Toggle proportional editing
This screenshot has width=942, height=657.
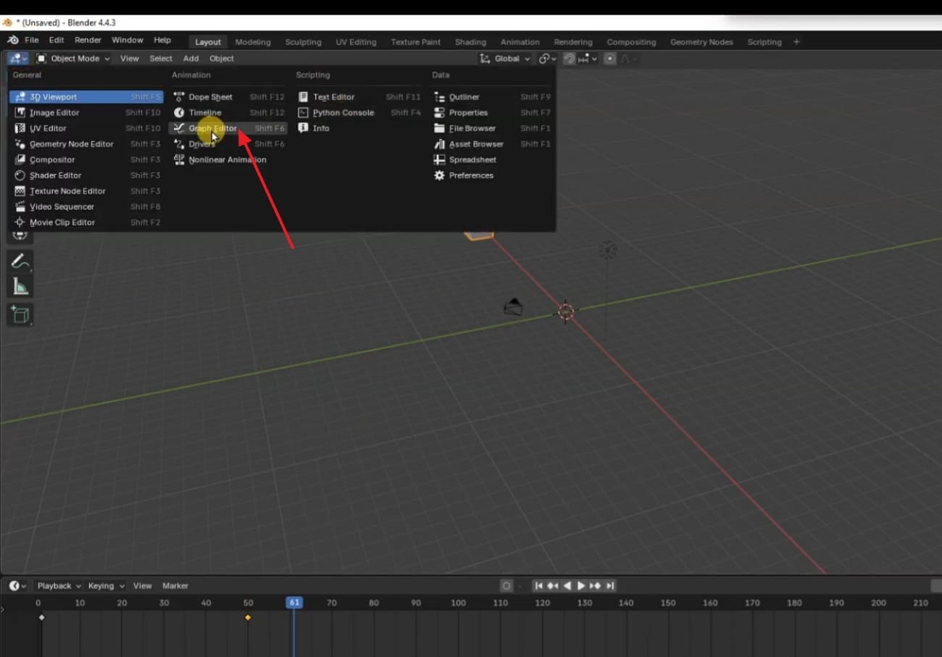(x=610, y=59)
